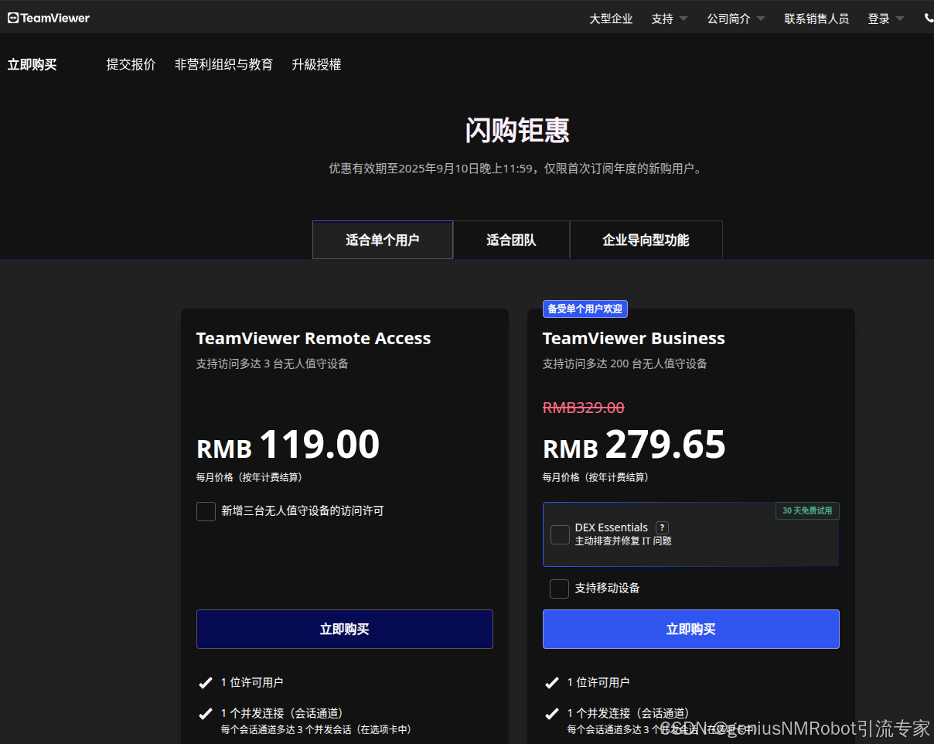Click the TeamViewer logo

click(48, 17)
